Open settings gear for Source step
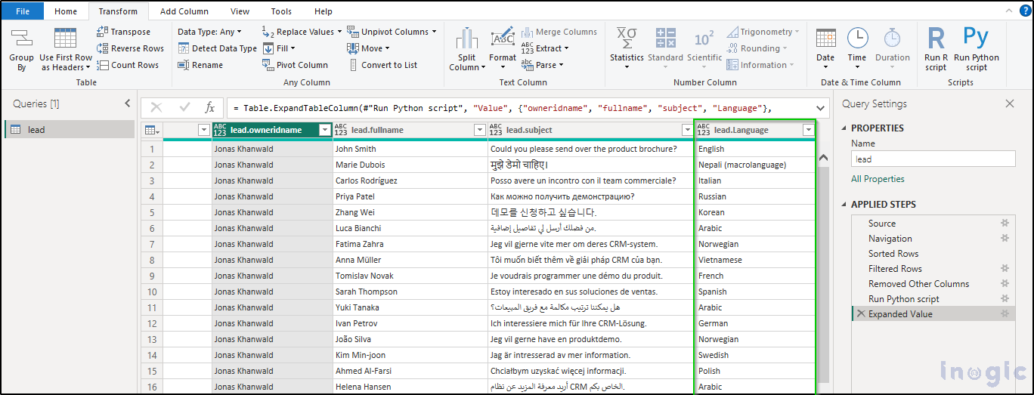 (x=1005, y=224)
